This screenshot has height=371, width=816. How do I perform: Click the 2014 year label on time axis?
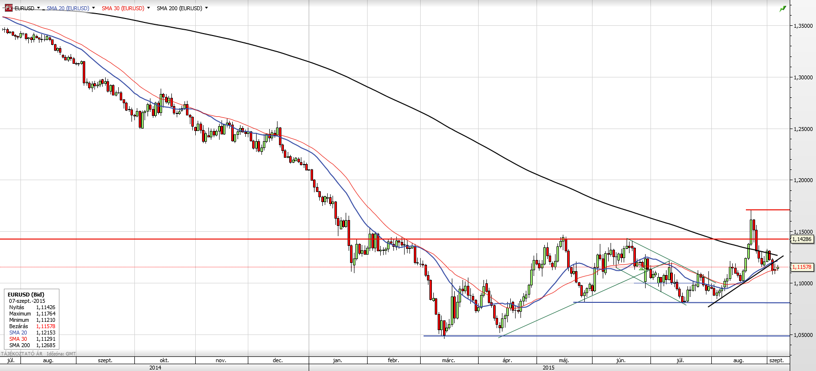pyautogui.click(x=155, y=368)
